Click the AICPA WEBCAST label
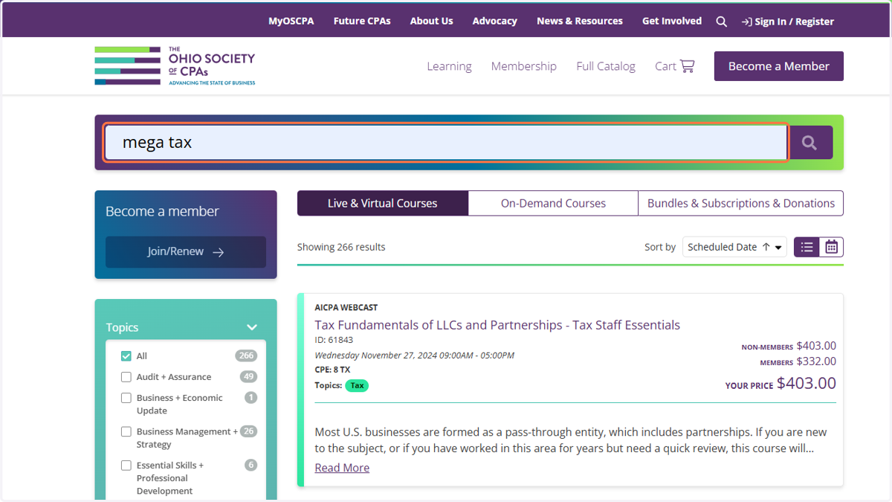This screenshot has width=892, height=502. pyautogui.click(x=346, y=307)
